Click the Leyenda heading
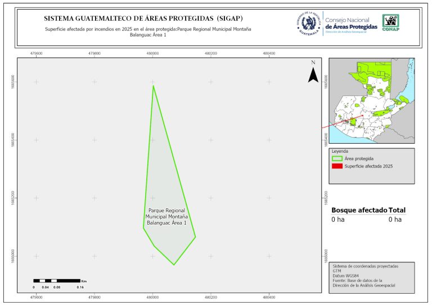Viewport: 432px width, 305px height. pos(340,152)
